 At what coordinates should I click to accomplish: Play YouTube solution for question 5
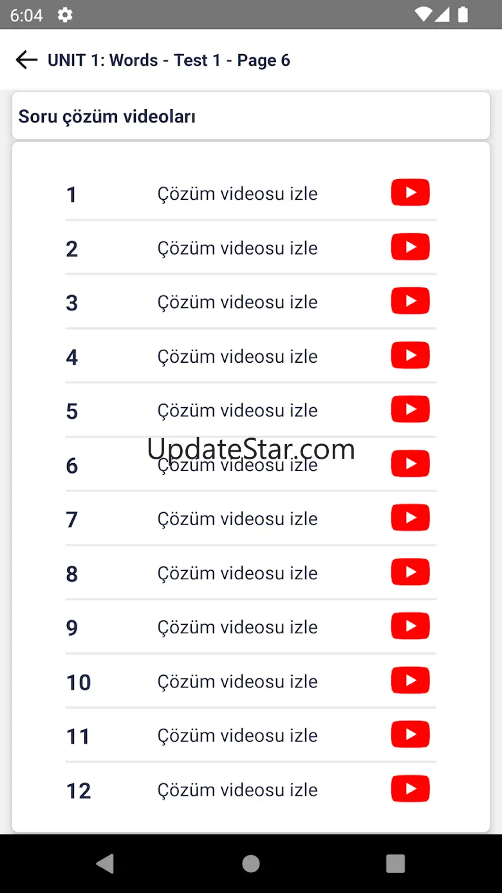(410, 409)
